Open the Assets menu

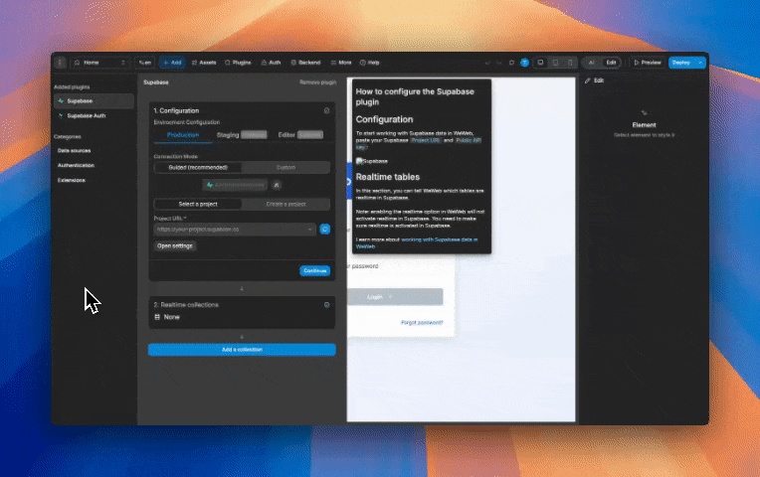204,63
